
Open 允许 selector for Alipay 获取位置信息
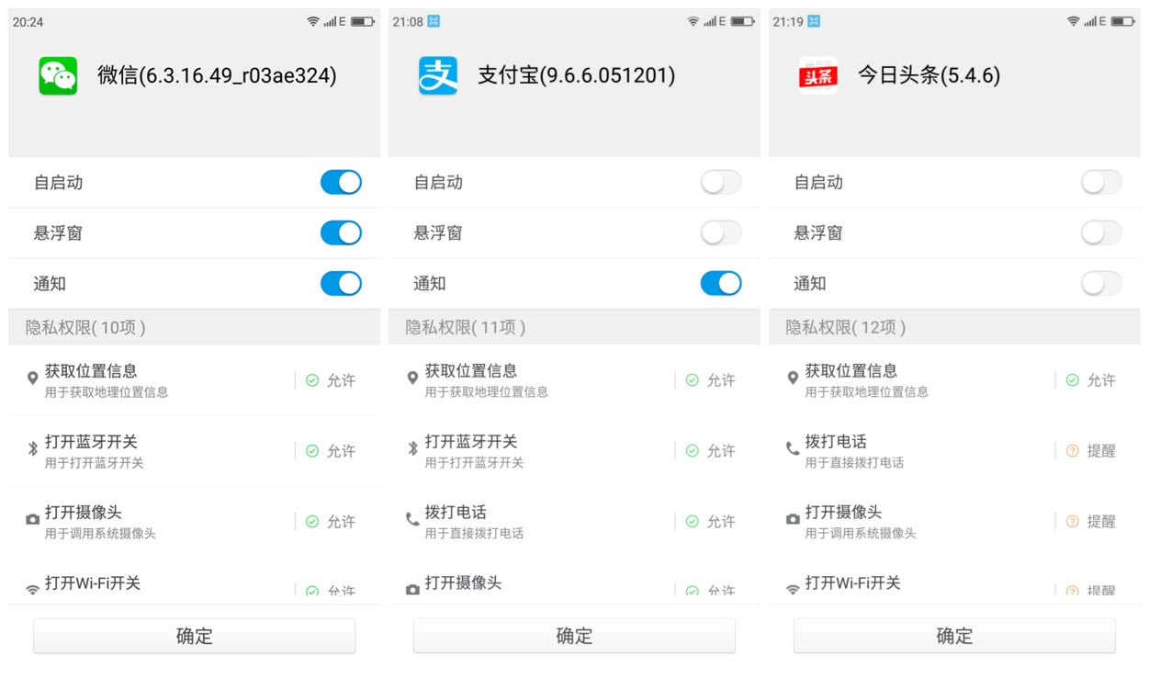point(711,380)
